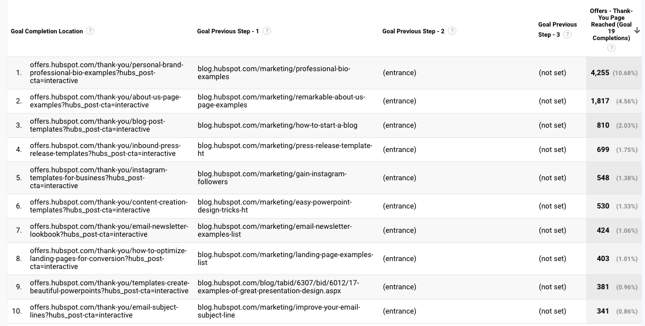
Task: Click gain-instagram-followers previous step link
Action: 272,178
